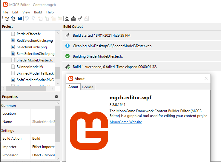Click the Existing Item toolbar icon

pos(47,18)
